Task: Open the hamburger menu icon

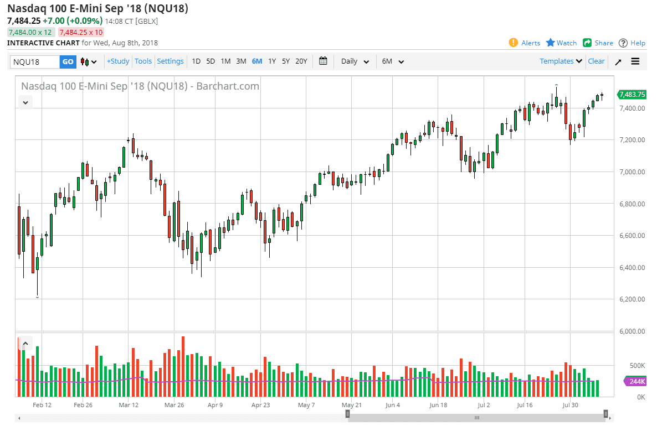Action: click(x=635, y=61)
